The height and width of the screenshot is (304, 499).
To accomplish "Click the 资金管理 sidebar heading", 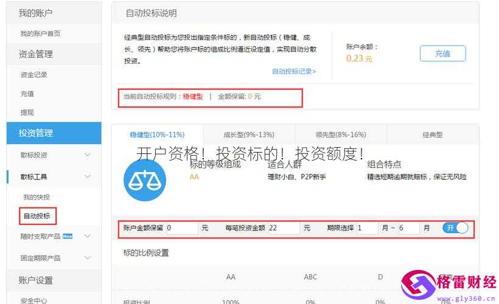I will pos(35,54).
